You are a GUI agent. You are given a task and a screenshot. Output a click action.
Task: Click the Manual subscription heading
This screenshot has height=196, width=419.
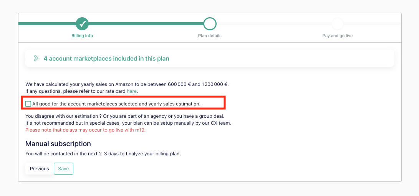coord(58,144)
